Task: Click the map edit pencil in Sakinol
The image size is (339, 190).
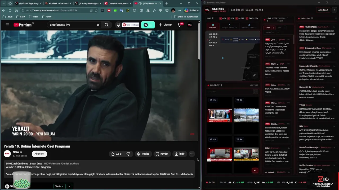Action: [x=254, y=75]
